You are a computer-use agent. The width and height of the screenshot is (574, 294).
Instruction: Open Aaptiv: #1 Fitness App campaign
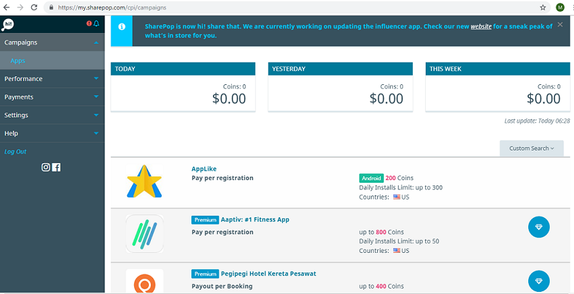coord(255,220)
